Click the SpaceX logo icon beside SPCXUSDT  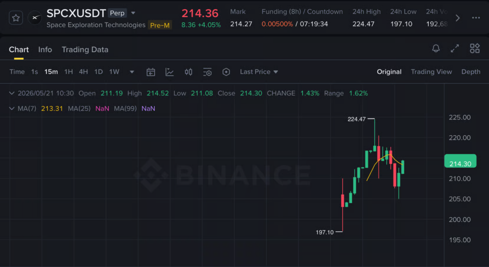[x=34, y=18]
